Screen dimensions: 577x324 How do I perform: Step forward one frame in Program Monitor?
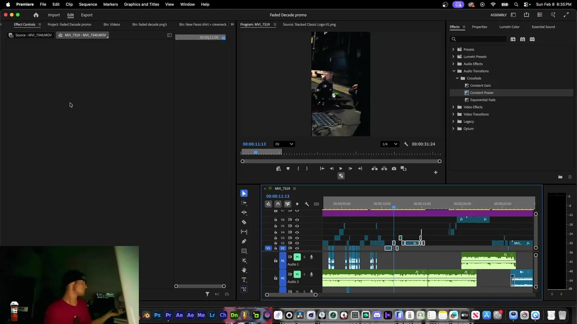350,169
